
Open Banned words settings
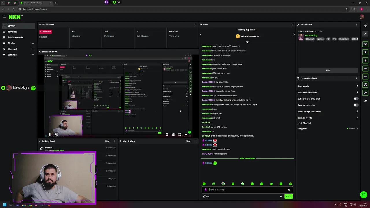coord(328,118)
